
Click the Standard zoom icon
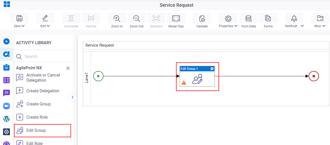tap(156, 18)
